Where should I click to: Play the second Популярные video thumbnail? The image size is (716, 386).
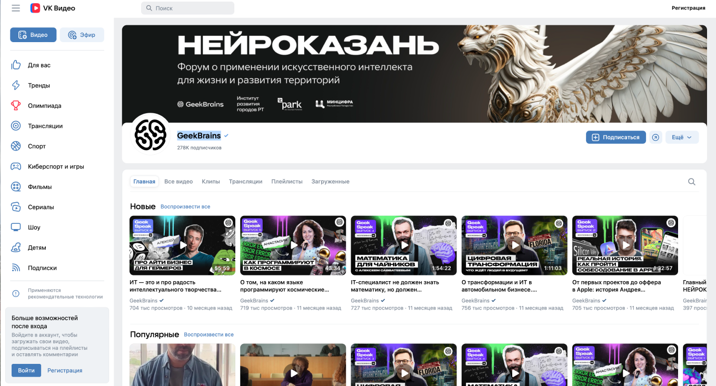pyautogui.click(x=293, y=365)
